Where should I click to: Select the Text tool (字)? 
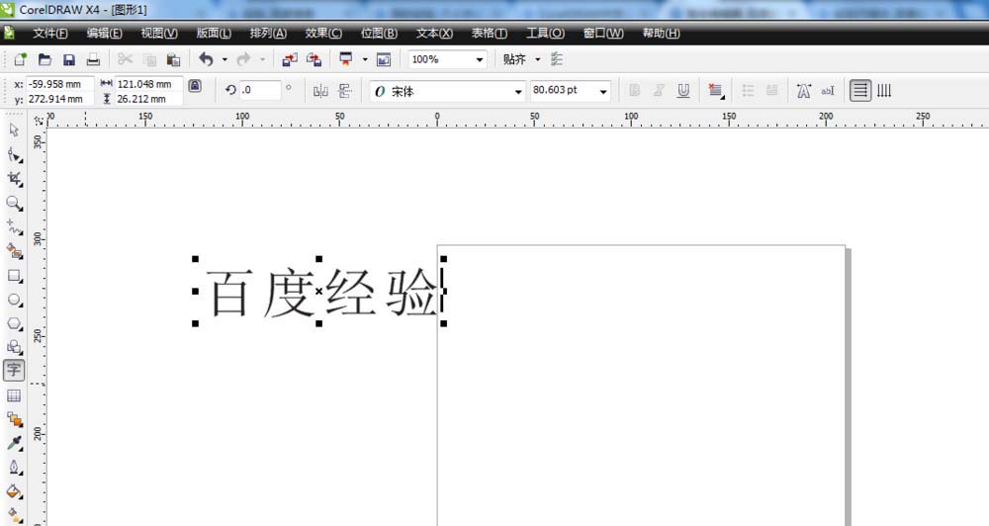[14, 370]
